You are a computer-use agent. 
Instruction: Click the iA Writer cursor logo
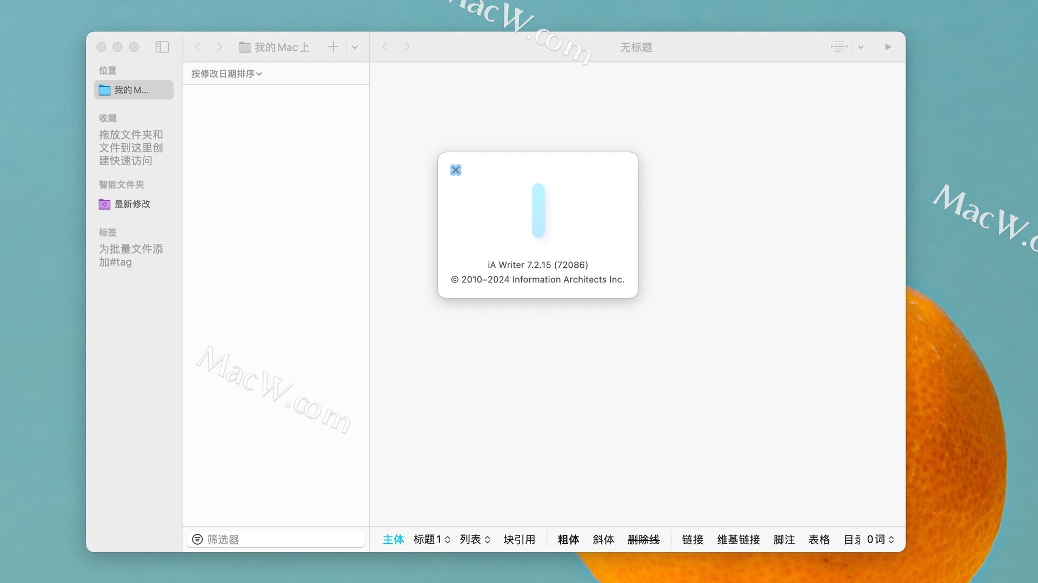[538, 211]
